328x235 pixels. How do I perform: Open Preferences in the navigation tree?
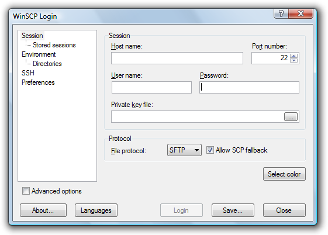pyautogui.click(x=38, y=82)
